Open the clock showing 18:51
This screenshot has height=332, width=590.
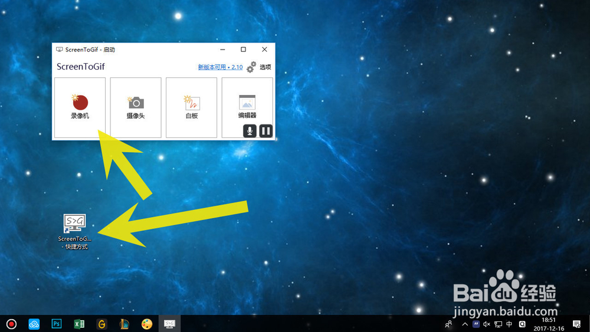(549, 324)
